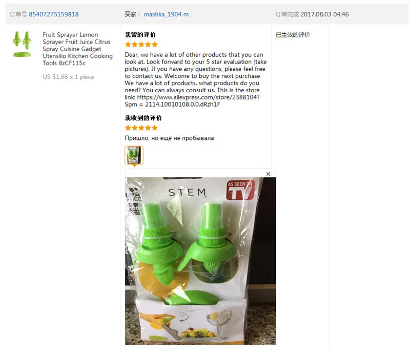Image resolution: width=410 pixels, height=351 pixels.
Task: Click fifth star of received rating
Action: click(x=155, y=128)
